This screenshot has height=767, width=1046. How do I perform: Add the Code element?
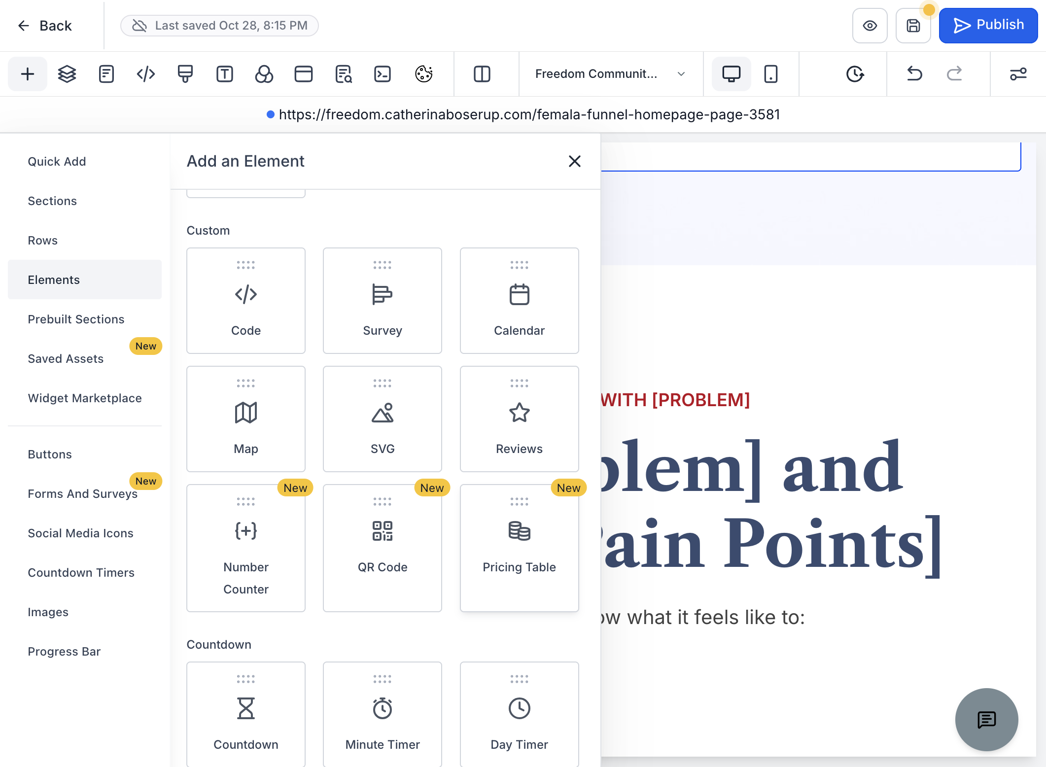click(x=246, y=301)
